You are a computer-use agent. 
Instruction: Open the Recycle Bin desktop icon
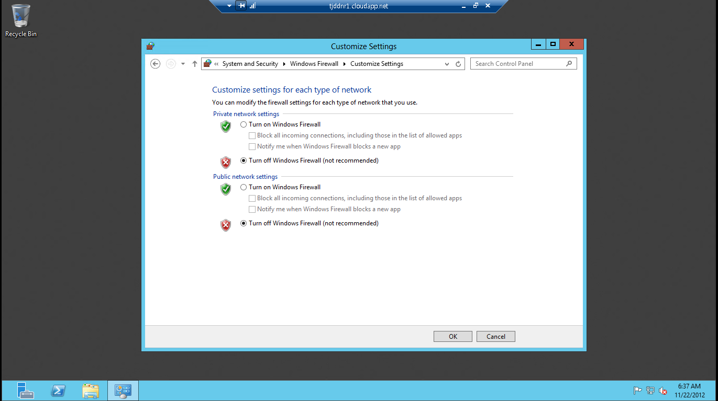click(20, 21)
